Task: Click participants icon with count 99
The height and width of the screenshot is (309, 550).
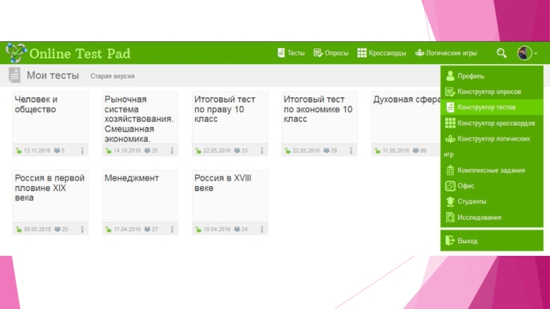Action: [416, 150]
